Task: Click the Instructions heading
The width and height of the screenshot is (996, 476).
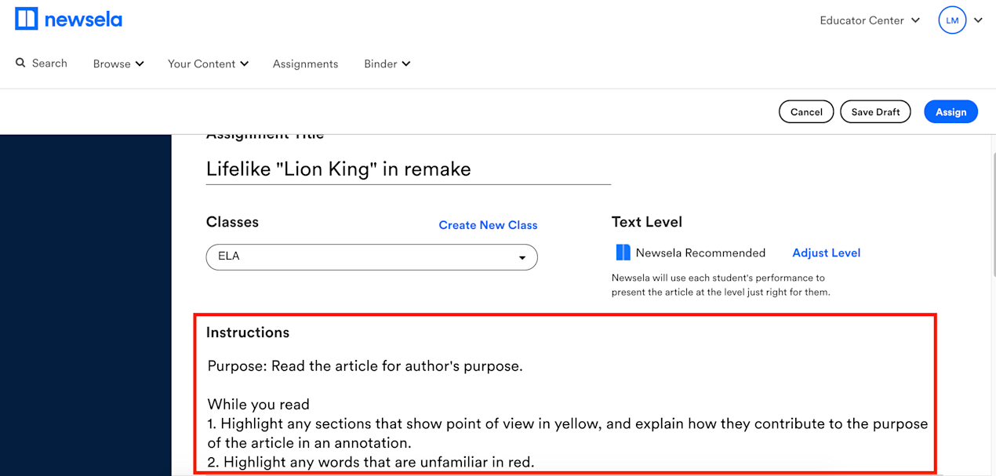Action: (x=248, y=332)
